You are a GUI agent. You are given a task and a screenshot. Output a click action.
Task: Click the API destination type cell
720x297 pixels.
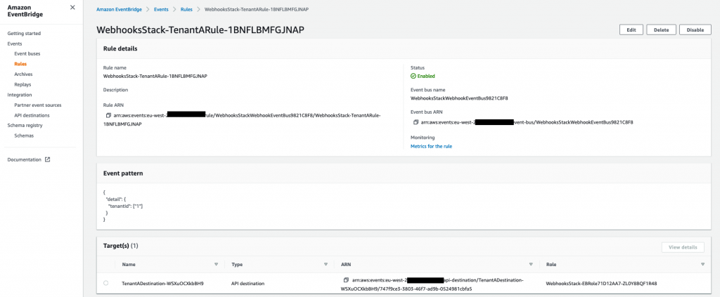[248, 283]
